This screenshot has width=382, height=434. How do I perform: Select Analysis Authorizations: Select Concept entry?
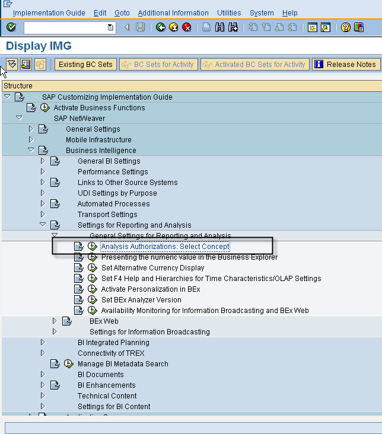(x=165, y=246)
